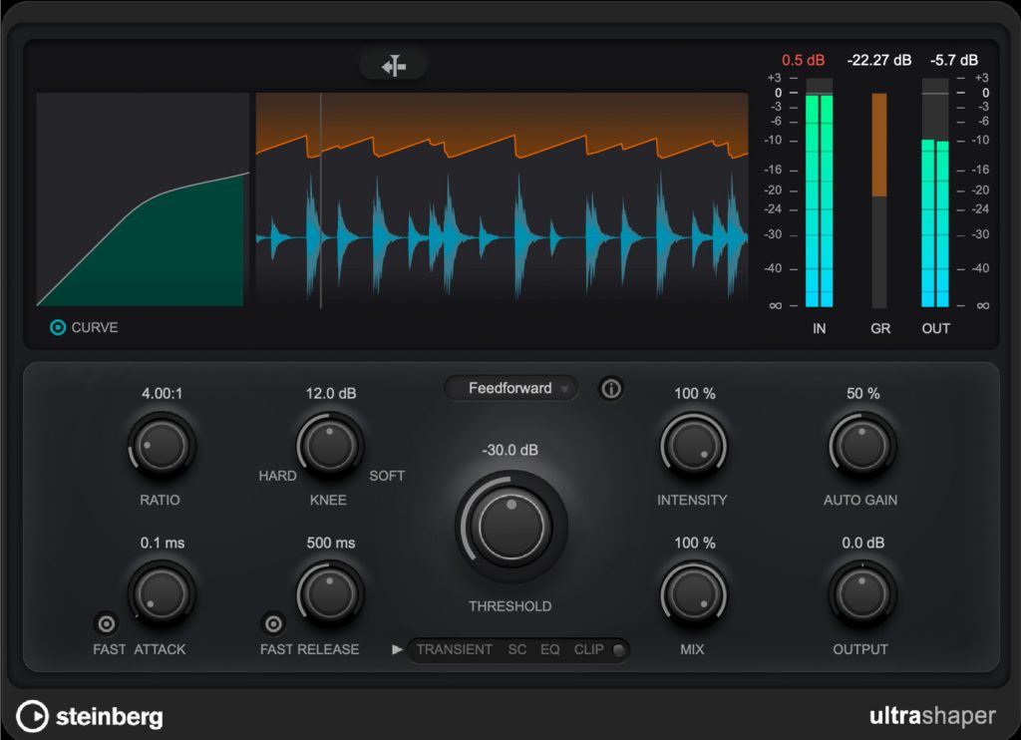Screen dimensions: 1021x740
Task: Click the Steinberg logo icon
Action: [32, 716]
